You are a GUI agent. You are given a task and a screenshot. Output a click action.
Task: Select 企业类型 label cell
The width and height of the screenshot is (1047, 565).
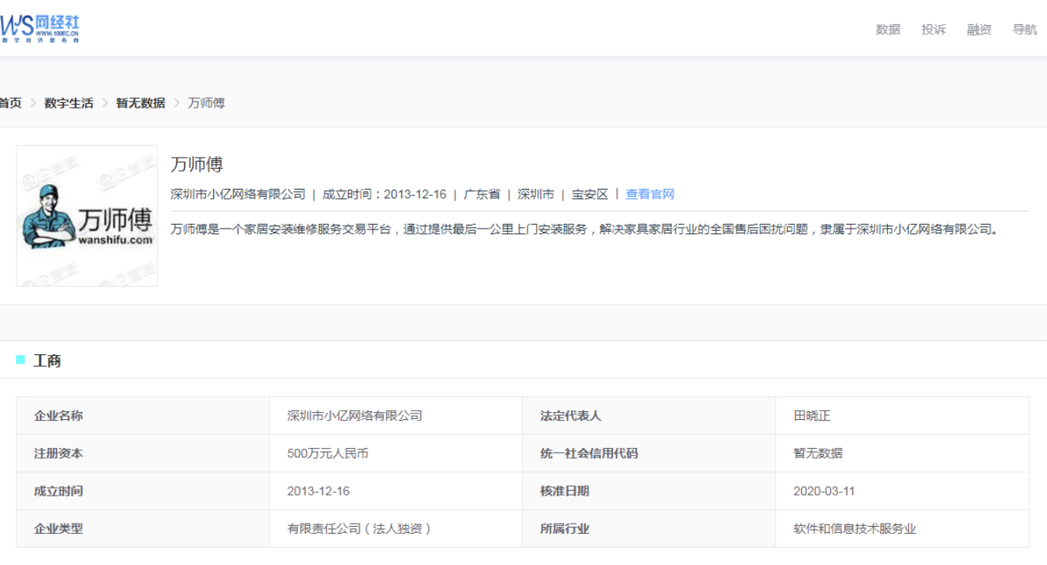(x=143, y=528)
